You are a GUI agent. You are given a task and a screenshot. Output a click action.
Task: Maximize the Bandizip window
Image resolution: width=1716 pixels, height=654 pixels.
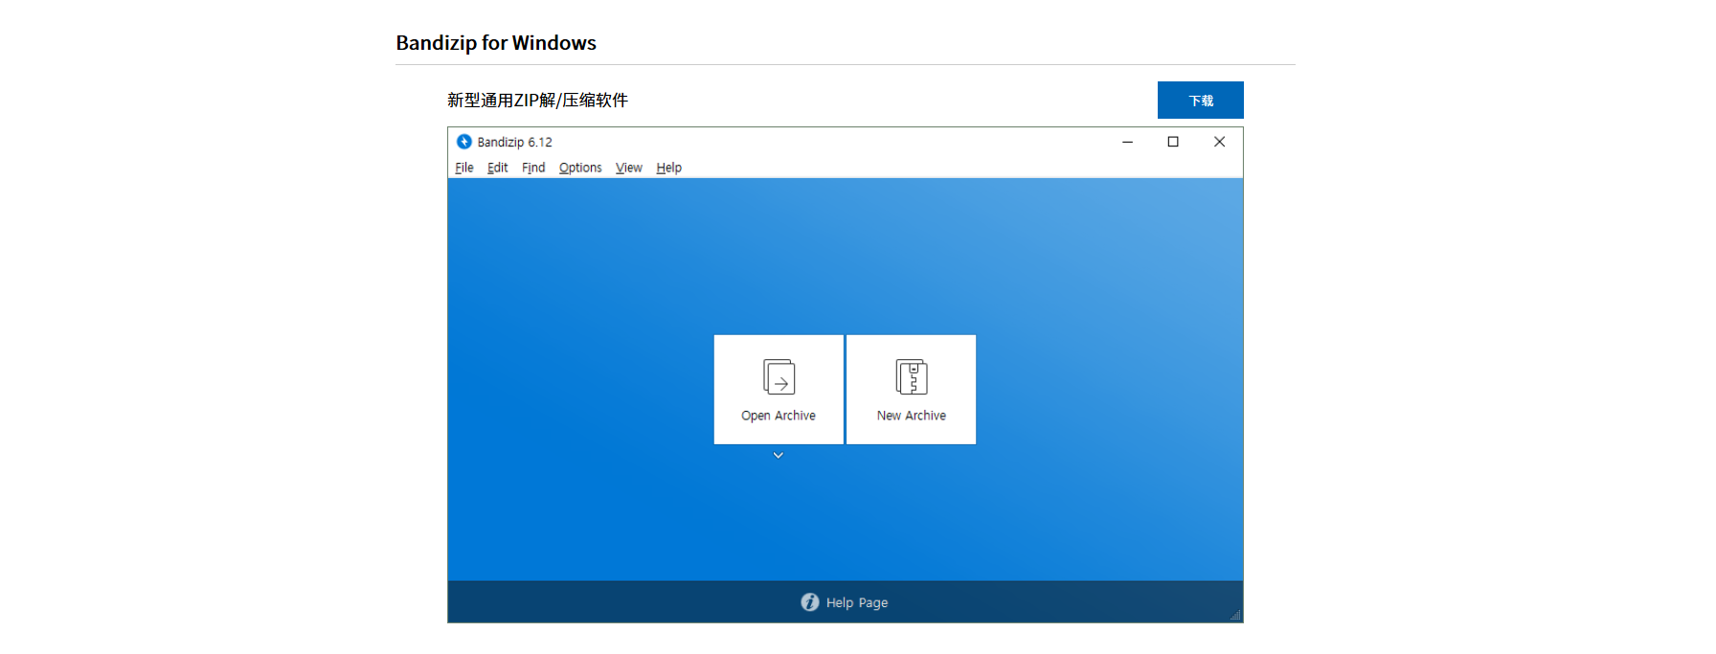point(1173,142)
